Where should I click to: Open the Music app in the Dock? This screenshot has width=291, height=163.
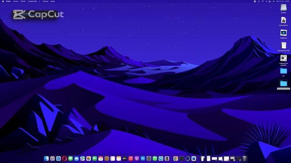click(x=130, y=158)
